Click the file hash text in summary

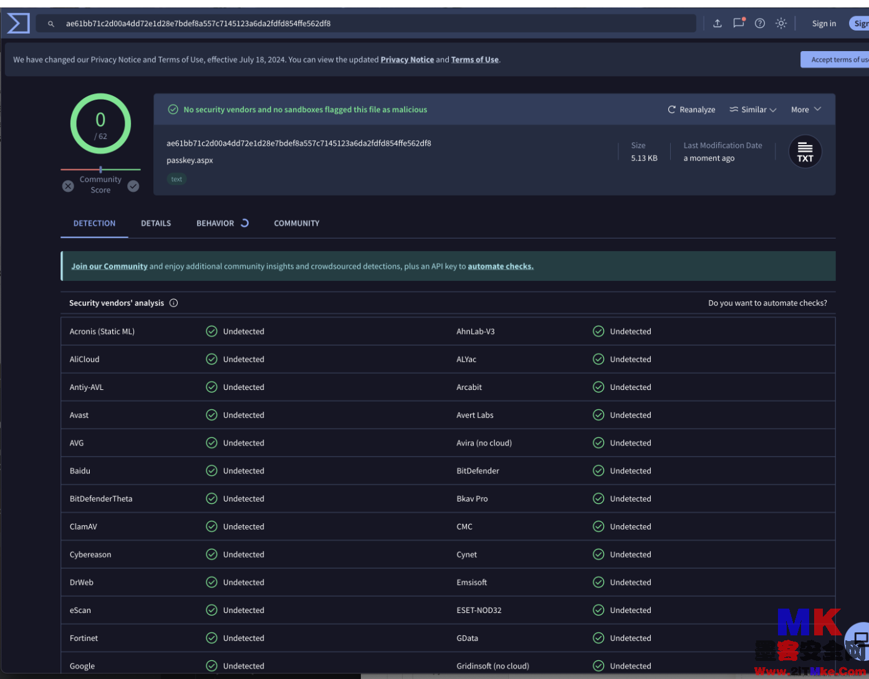[299, 143]
